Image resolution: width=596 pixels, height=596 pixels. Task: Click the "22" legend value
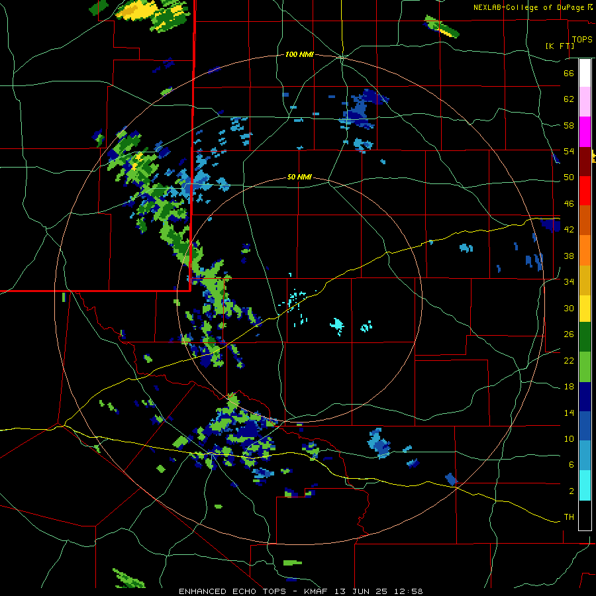click(x=569, y=360)
